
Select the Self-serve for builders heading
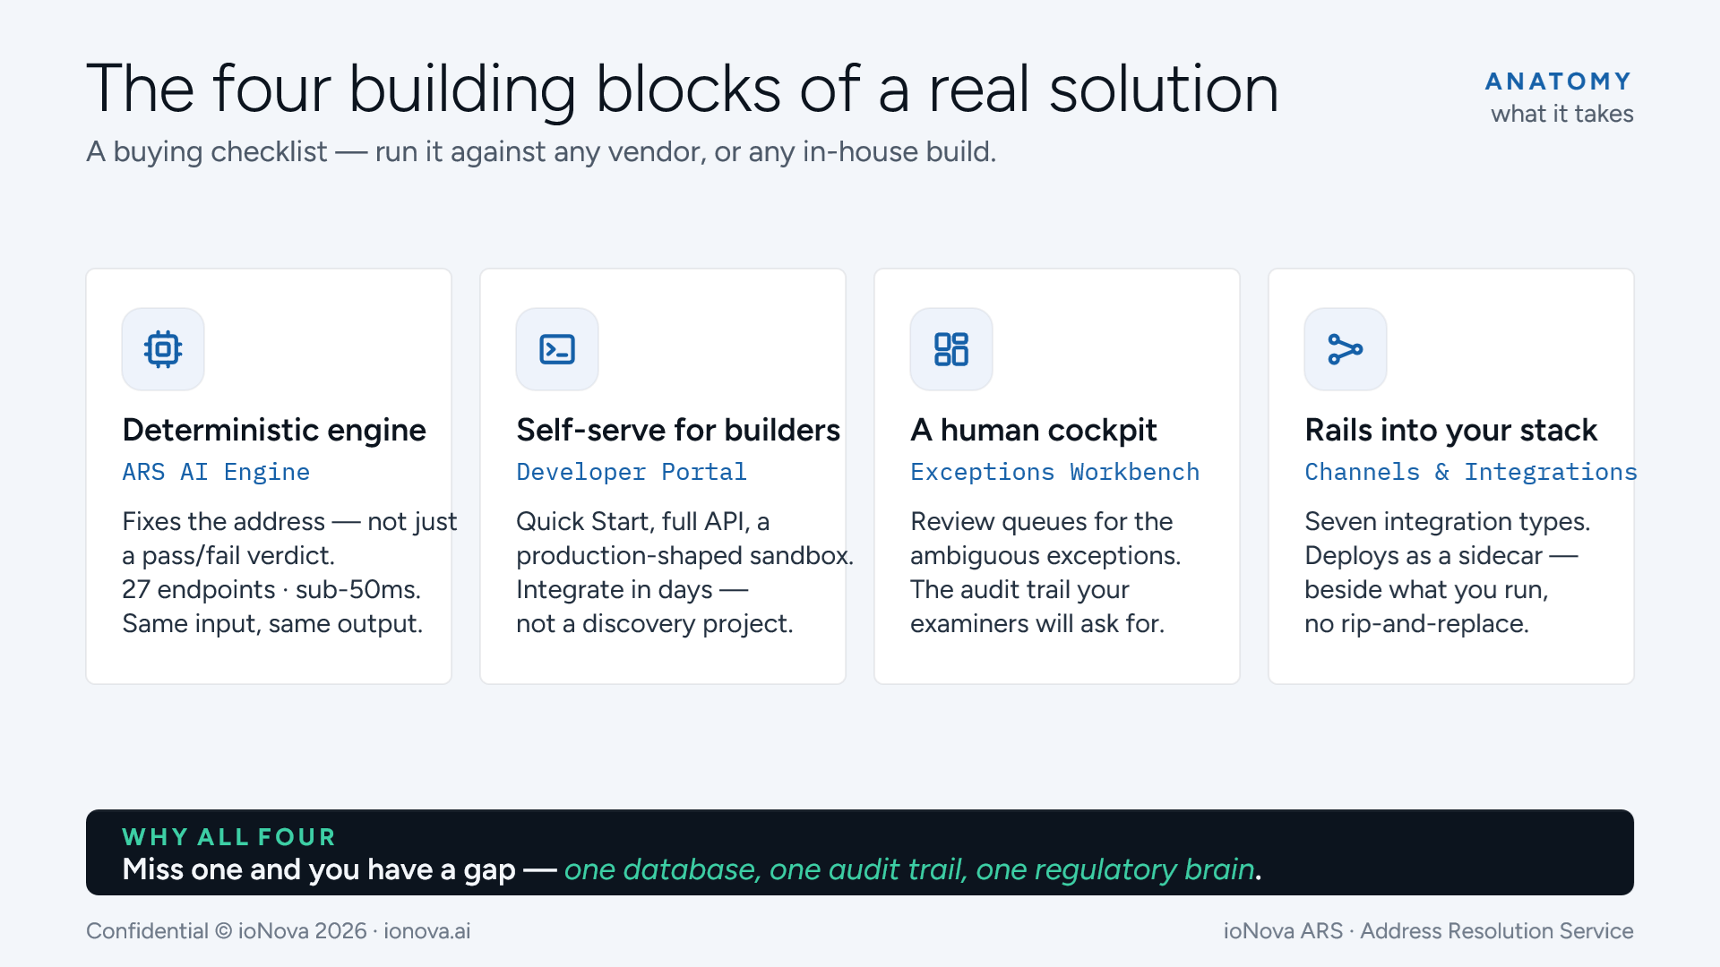pos(678,431)
